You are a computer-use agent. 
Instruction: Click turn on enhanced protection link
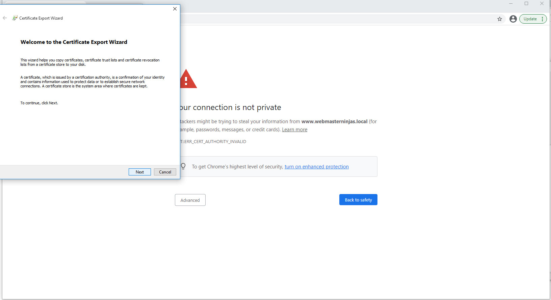[x=316, y=167]
